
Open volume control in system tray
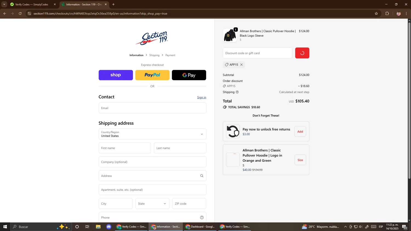pos(361,227)
